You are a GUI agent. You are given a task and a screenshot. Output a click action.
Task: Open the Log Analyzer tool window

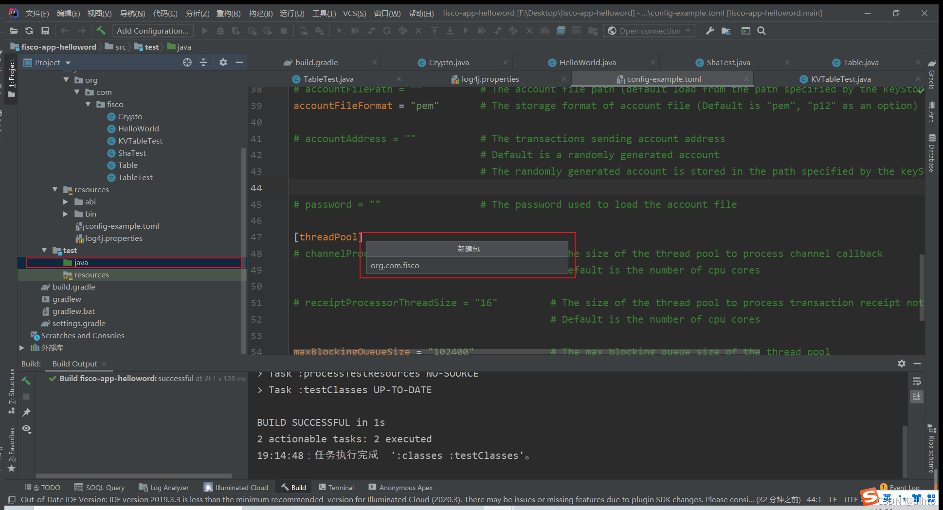[164, 488]
